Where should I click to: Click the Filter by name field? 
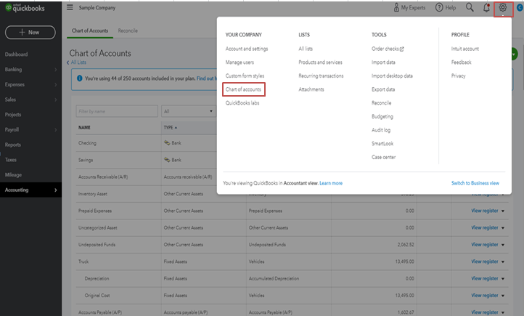pyautogui.click(x=117, y=111)
